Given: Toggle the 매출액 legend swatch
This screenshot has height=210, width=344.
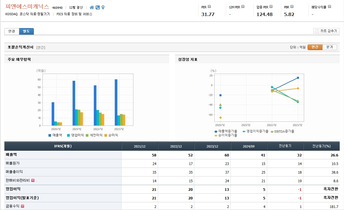Looking at the screenshot, I should click(50, 135).
